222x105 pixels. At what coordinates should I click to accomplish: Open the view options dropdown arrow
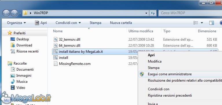[202, 23]
